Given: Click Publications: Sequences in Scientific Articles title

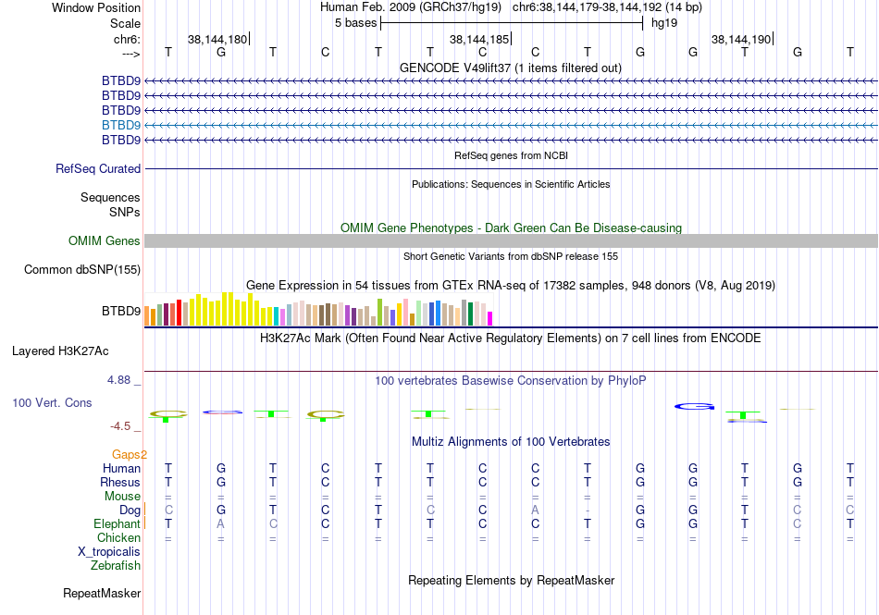Looking at the screenshot, I should coord(511,184).
